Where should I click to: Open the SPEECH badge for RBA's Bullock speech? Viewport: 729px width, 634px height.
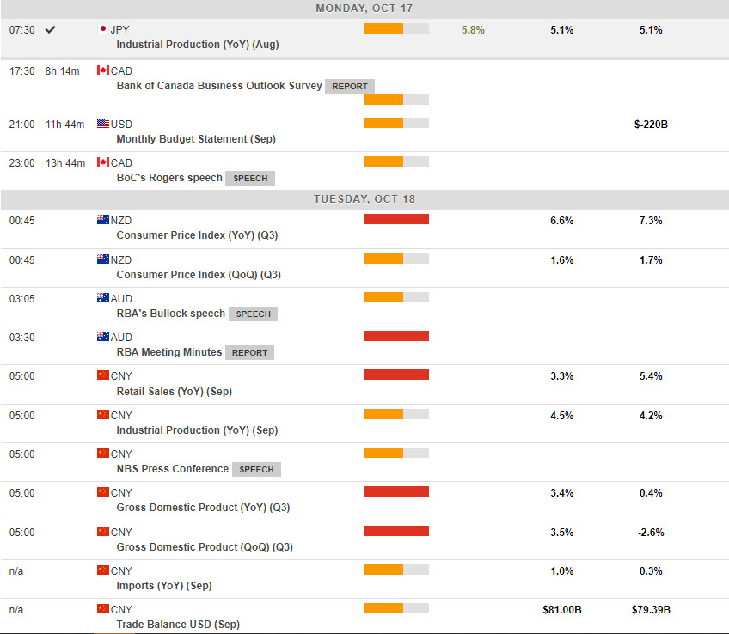[253, 314]
